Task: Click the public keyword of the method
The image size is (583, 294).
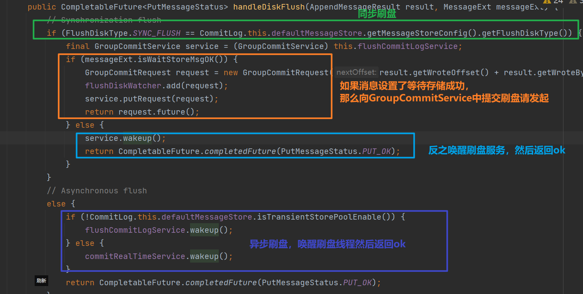Action: coord(42,7)
